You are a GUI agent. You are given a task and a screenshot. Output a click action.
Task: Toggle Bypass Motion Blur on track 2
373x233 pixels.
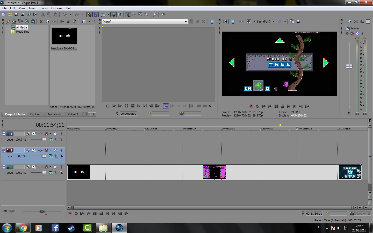point(28,150)
